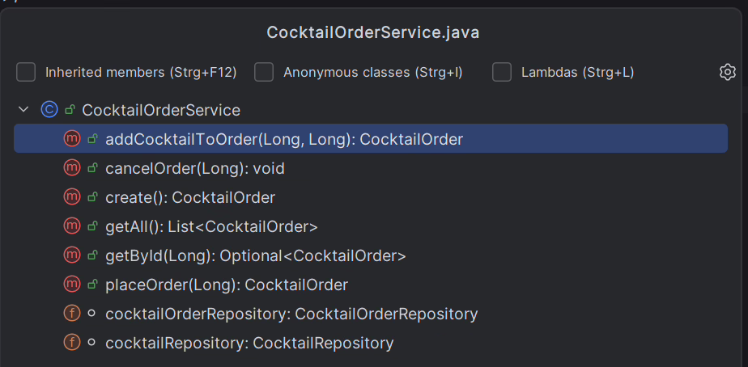
Task: Check the Lambdas checkbox
Action: point(502,73)
